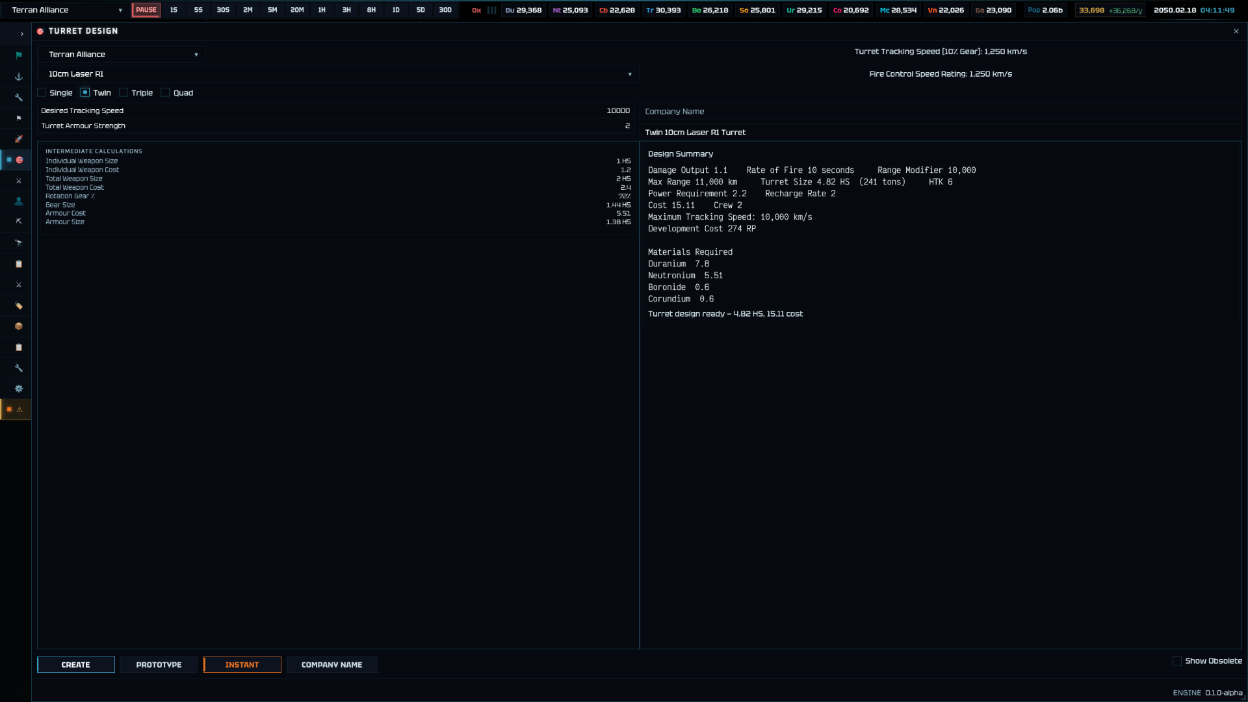1248x702 pixels.
Task: Click the INSTANT button
Action: click(x=242, y=665)
